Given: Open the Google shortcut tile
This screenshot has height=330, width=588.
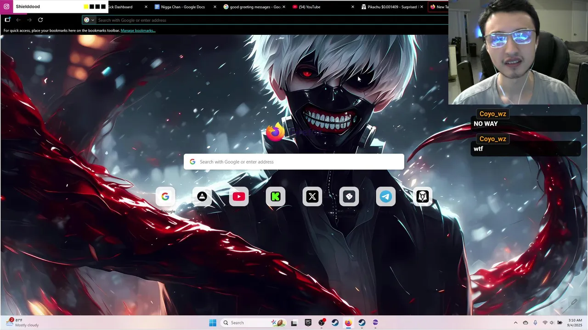Looking at the screenshot, I should pos(165,197).
